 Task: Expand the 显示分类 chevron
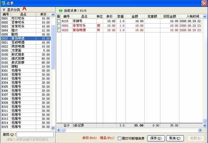click(x=4, y=10)
